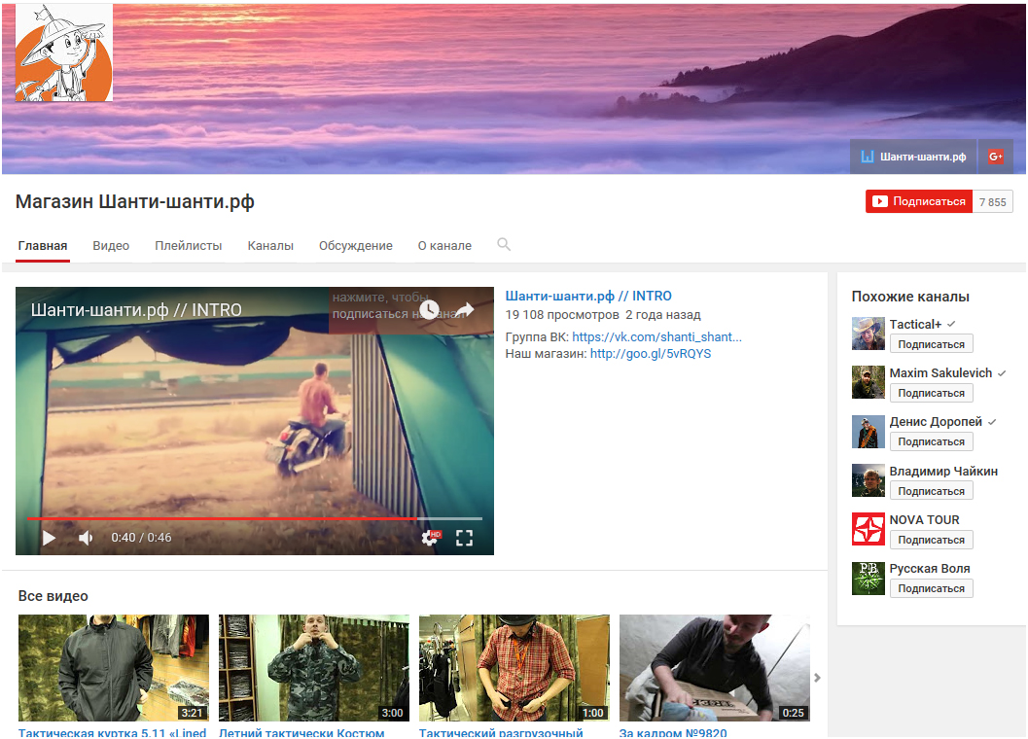Click the channel search magnifier icon
Screen dimensions: 1028x739
pyautogui.click(x=504, y=245)
